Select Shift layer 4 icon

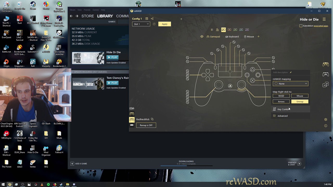(247, 30)
